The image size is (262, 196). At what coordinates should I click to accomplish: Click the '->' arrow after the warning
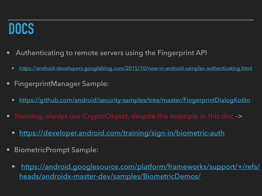pyautogui.click(x=239, y=116)
